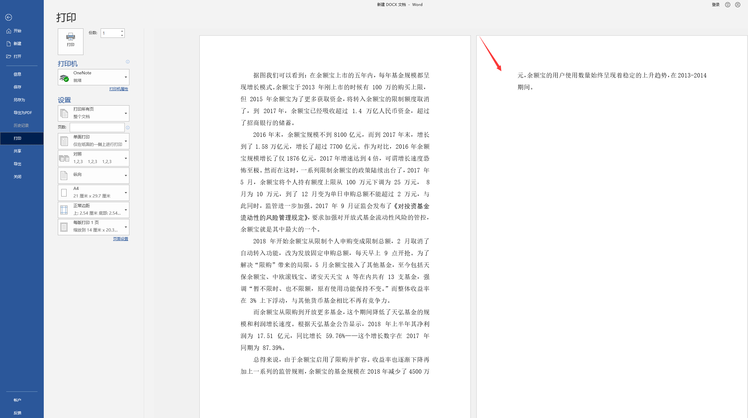Click the OneNote printer status icon
The height and width of the screenshot is (418, 748).
pyautogui.click(x=64, y=77)
